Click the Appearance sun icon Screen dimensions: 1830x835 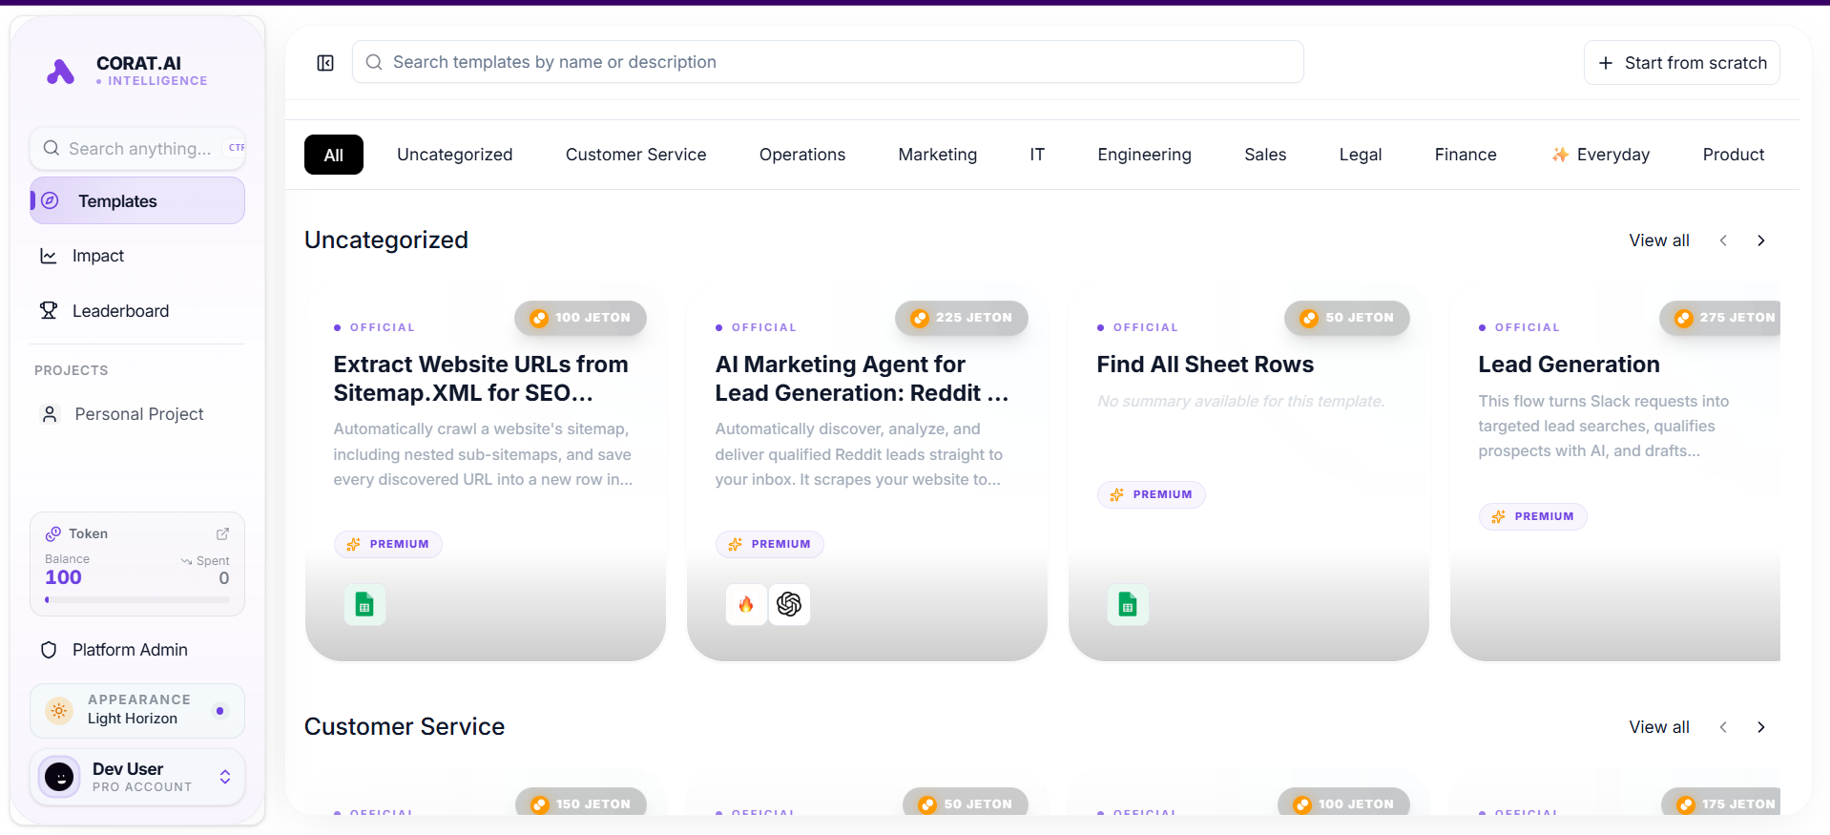tap(59, 710)
